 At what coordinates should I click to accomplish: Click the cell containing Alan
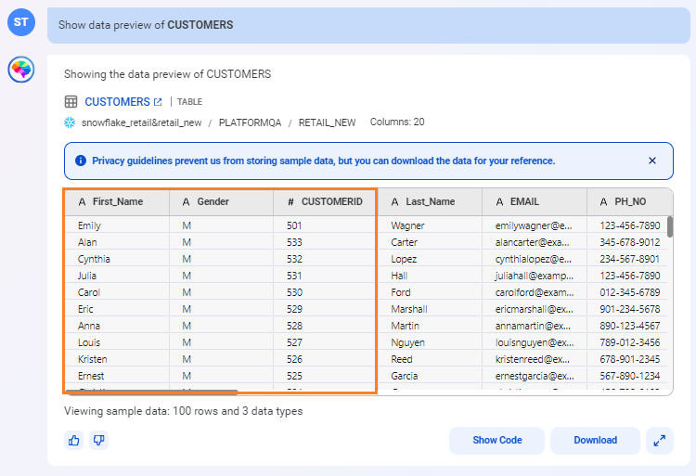coord(117,242)
